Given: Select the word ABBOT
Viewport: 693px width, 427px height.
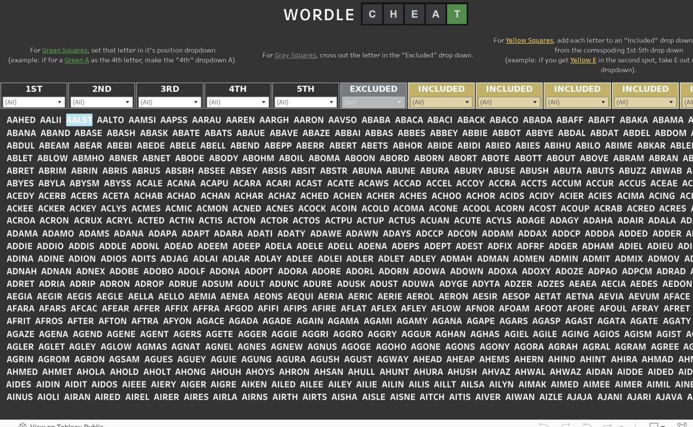Looking at the screenshot, I should click(x=507, y=133).
